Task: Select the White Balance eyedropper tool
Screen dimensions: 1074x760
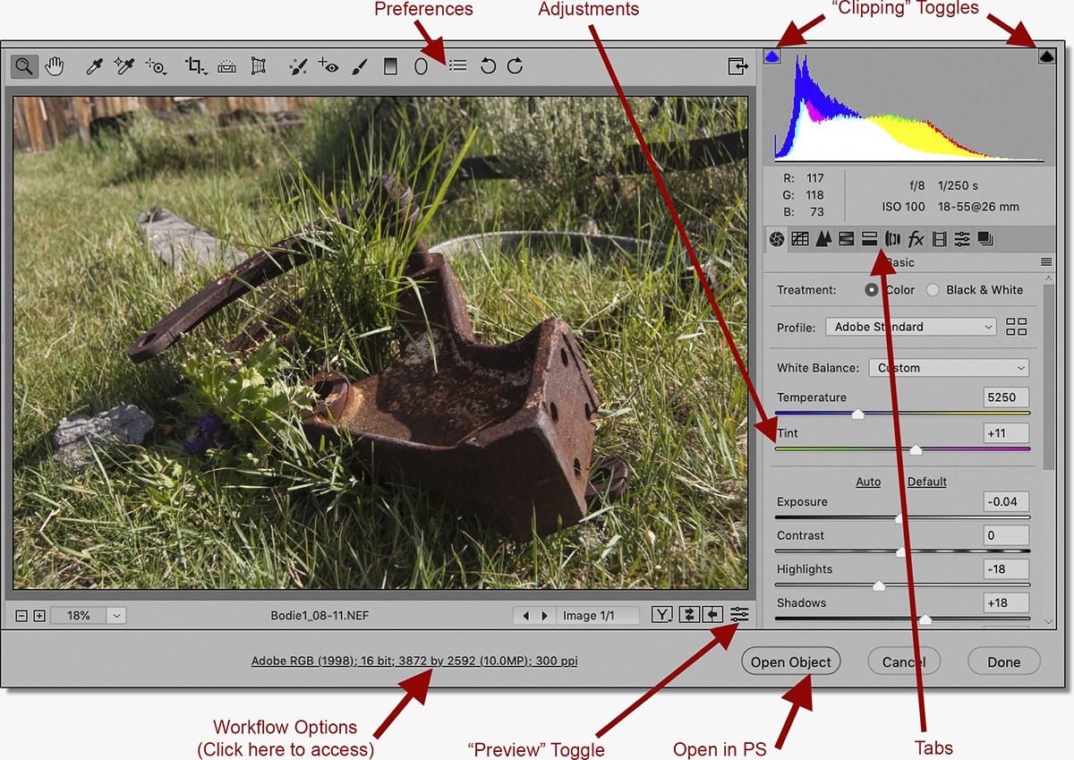Action: pos(93,66)
